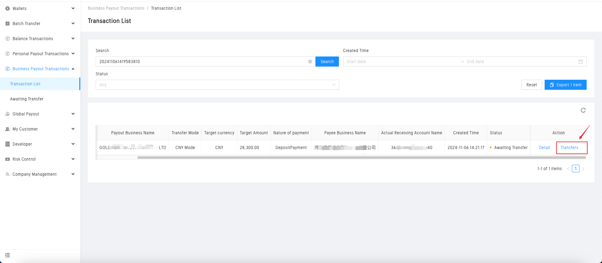Screen dimensions: 602x263
Task: Open the Wallets menu
Action: click(x=40, y=8)
